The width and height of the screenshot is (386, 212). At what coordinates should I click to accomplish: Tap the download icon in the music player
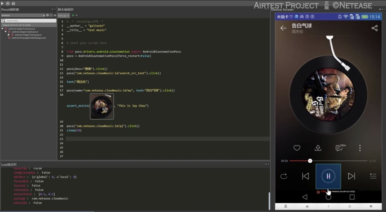point(318,148)
